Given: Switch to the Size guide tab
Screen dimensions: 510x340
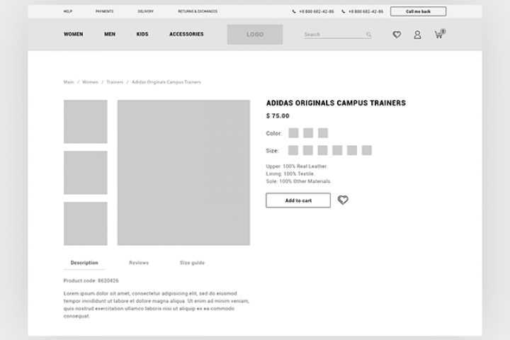Looking at the screenshot, I should [192, 263].
